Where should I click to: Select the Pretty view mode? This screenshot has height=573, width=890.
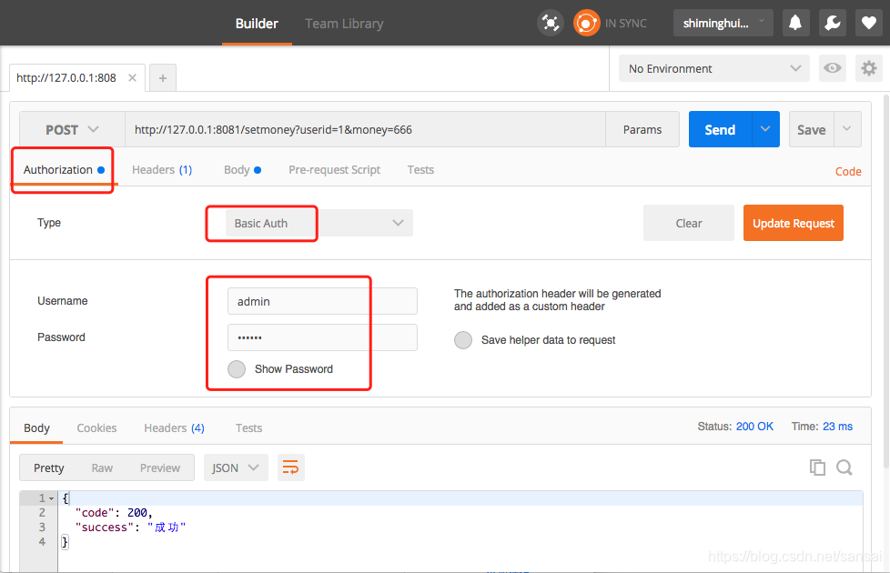(48, 467)
